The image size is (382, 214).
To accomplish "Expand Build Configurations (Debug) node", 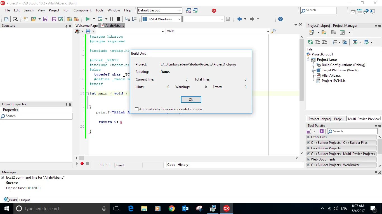I will pyautogui.click(x=313, y=65).
